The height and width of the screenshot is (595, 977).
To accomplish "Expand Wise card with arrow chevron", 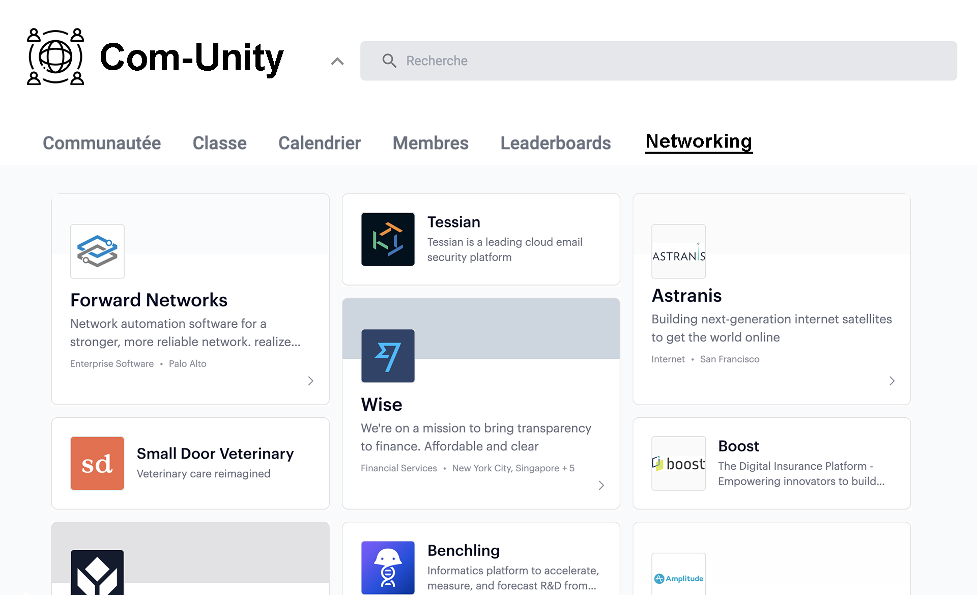I will pos(601,485).
